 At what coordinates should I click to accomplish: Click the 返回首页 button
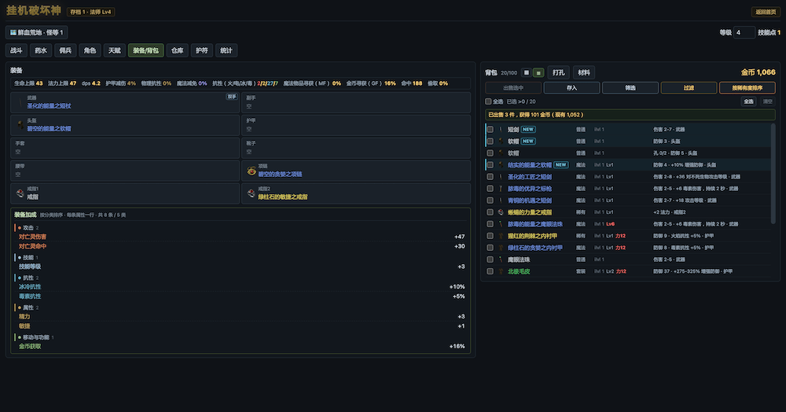pyautogui.click(x=766, y=12)
